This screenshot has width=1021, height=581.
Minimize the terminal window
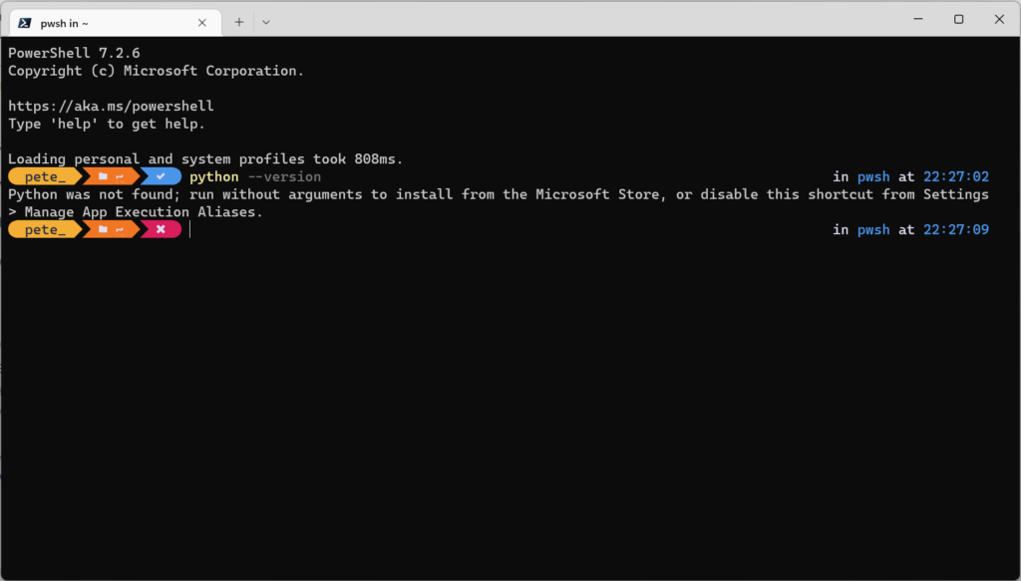[918, 20]
